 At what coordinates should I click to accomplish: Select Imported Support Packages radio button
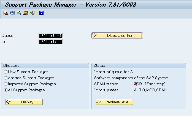6,84
